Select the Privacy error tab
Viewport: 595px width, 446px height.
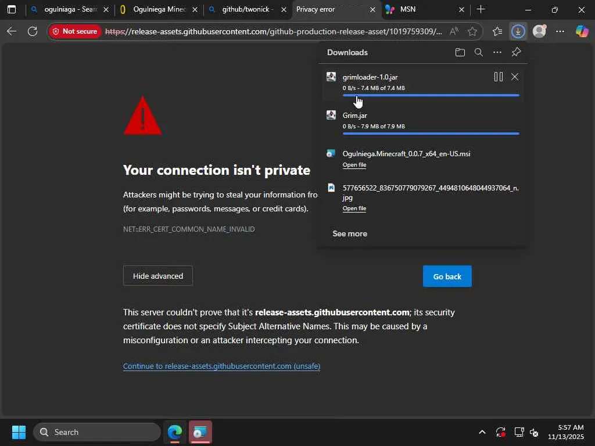336,9
